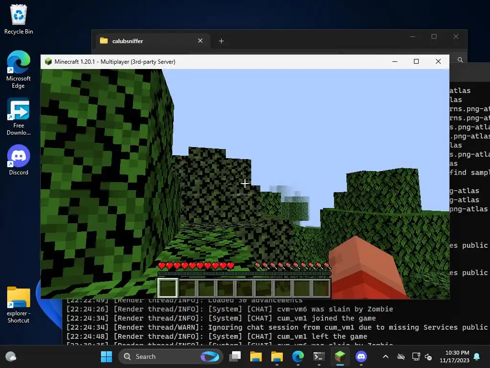The image size is (490, 368).
Task: Click log line 'cum_vm1 left the game'
Action: click(x=217, y=336)
